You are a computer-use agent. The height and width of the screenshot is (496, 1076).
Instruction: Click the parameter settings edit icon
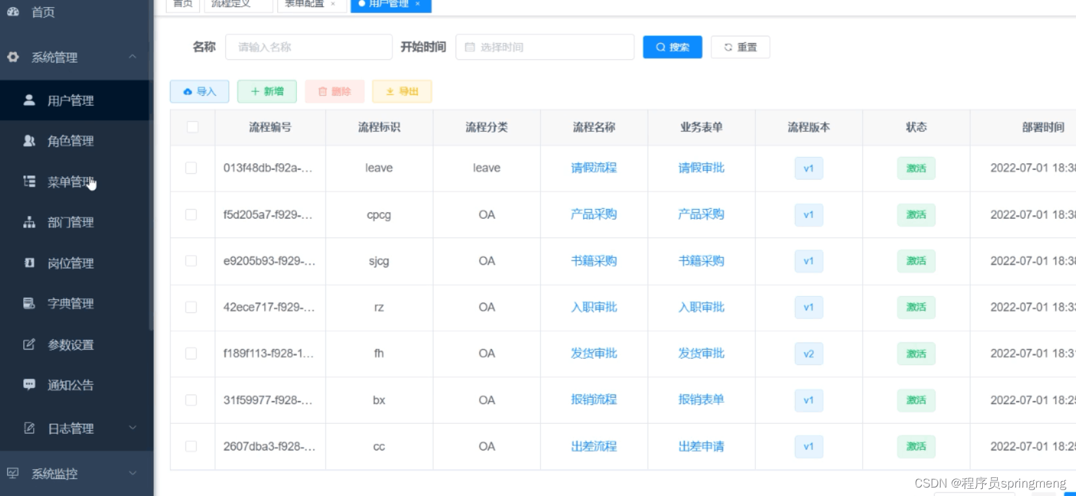point(29,344)
